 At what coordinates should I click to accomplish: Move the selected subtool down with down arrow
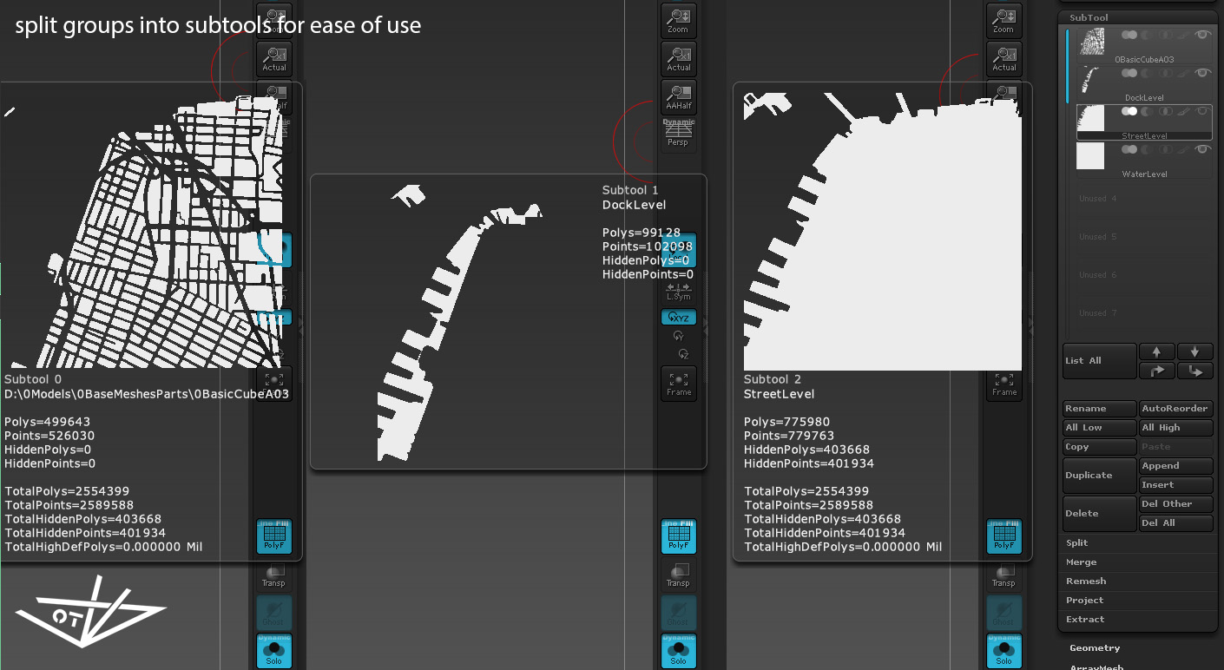pyautogui.click(x=1195, y=351)
